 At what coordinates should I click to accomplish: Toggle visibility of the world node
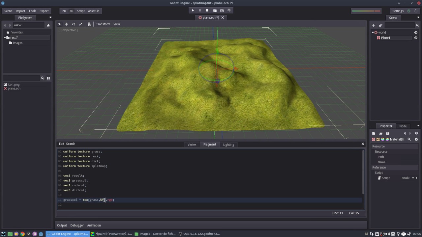pyautogui.click(x=416, y=32)
